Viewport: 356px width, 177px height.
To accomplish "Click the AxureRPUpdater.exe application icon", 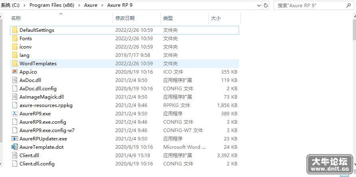I will click(15, 138).
